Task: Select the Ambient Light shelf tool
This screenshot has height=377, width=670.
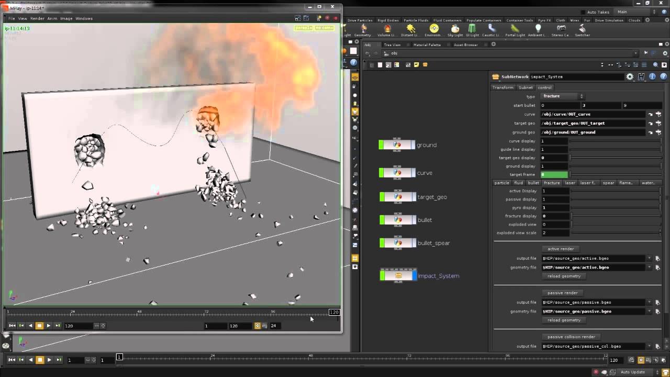Action: click(538, 30)
